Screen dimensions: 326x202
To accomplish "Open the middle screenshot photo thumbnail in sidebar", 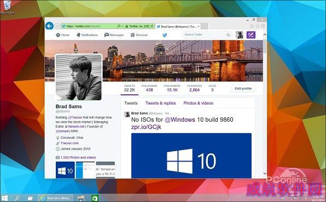I will click(x=85, y=170).
